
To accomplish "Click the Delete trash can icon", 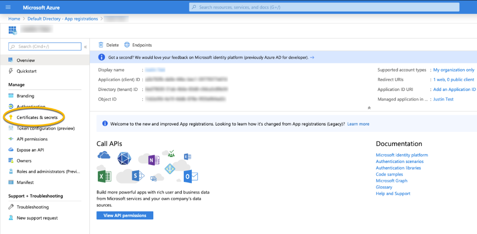I will (x=101, y=45).
